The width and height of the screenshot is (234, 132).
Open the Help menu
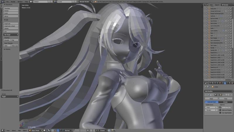pyautogui.click(x=26, y=1)
